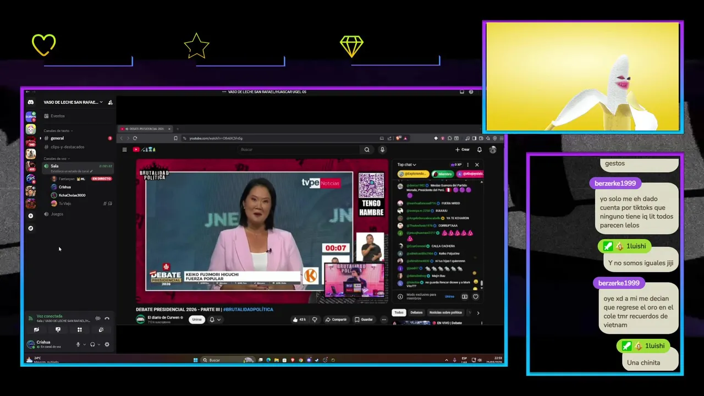704x396 pixels.
Task: Click Add a Server plus icon
Action: click(31, 216)
